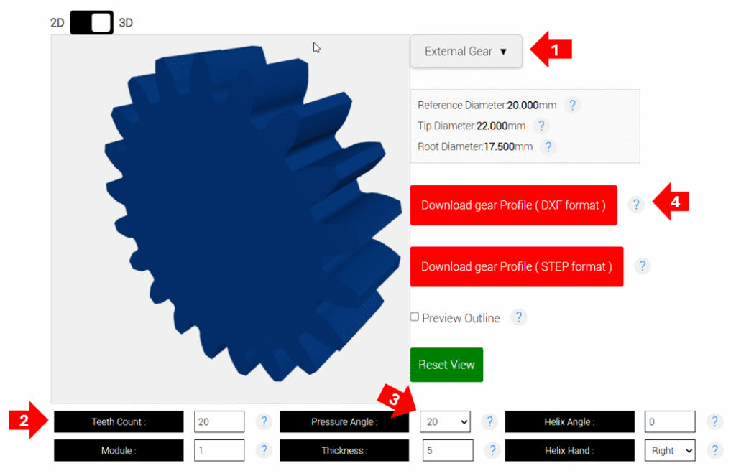This screenshot has height=476, width=736.
Task: Click the Teeth Count input field
Action: coord(219,421)
